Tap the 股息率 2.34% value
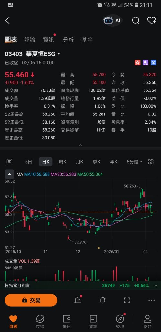The width and height of the screenshot is (161, 332). pos(151,122)
